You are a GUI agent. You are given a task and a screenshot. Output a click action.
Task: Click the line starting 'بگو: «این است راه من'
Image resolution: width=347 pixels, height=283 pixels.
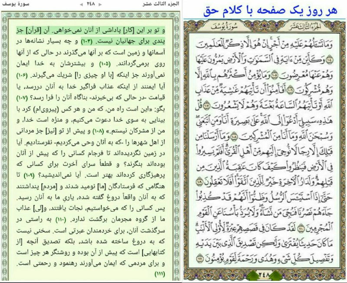click(91, 109)
